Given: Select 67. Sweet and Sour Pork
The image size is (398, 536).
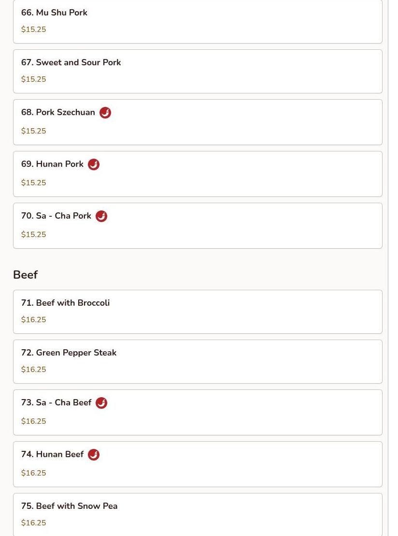Looking at the screenshot, I should coord(71,62).
